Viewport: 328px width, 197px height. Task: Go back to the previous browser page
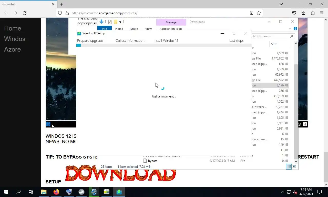tap(6, 13)
